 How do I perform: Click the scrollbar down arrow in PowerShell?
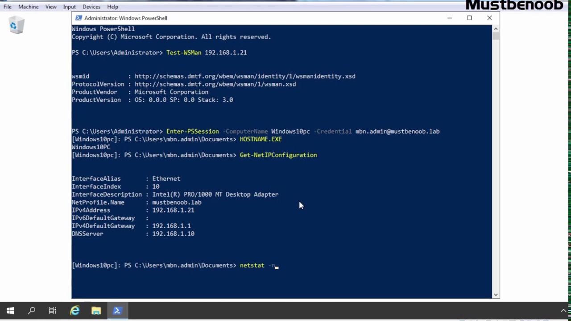(496, 295)
